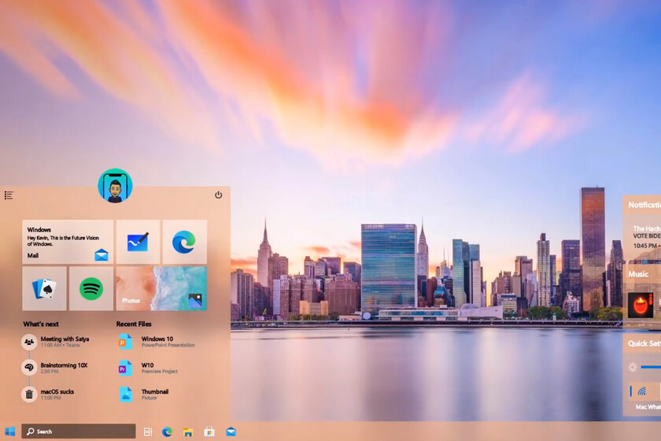Launch Microsoft Store from the taskbar
Screen dimensions: 661x441
[209, 432]
